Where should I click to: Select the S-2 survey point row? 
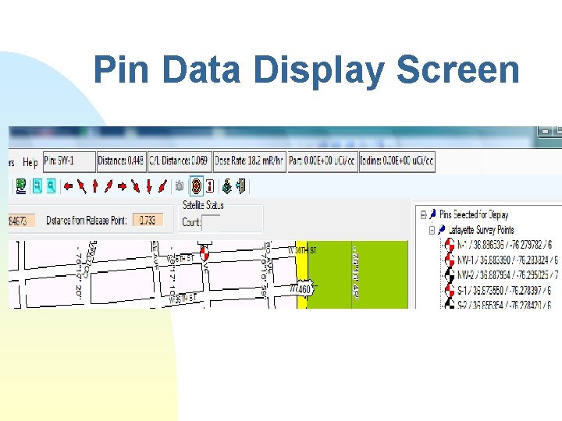[504, 304]
